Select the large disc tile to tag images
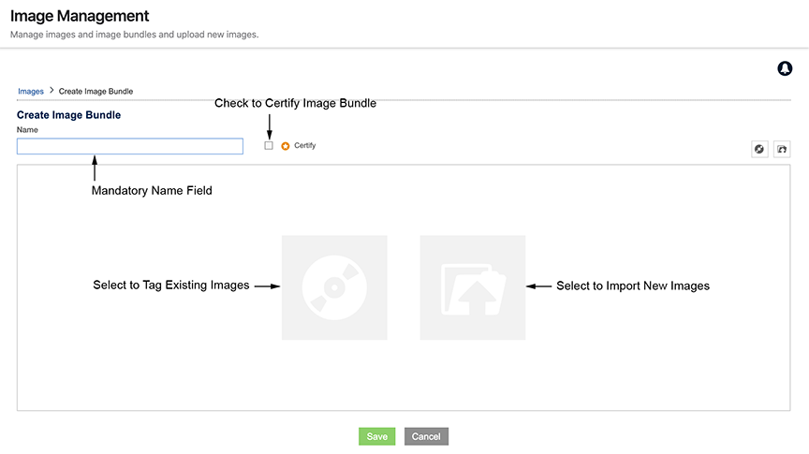 point(334,287)
